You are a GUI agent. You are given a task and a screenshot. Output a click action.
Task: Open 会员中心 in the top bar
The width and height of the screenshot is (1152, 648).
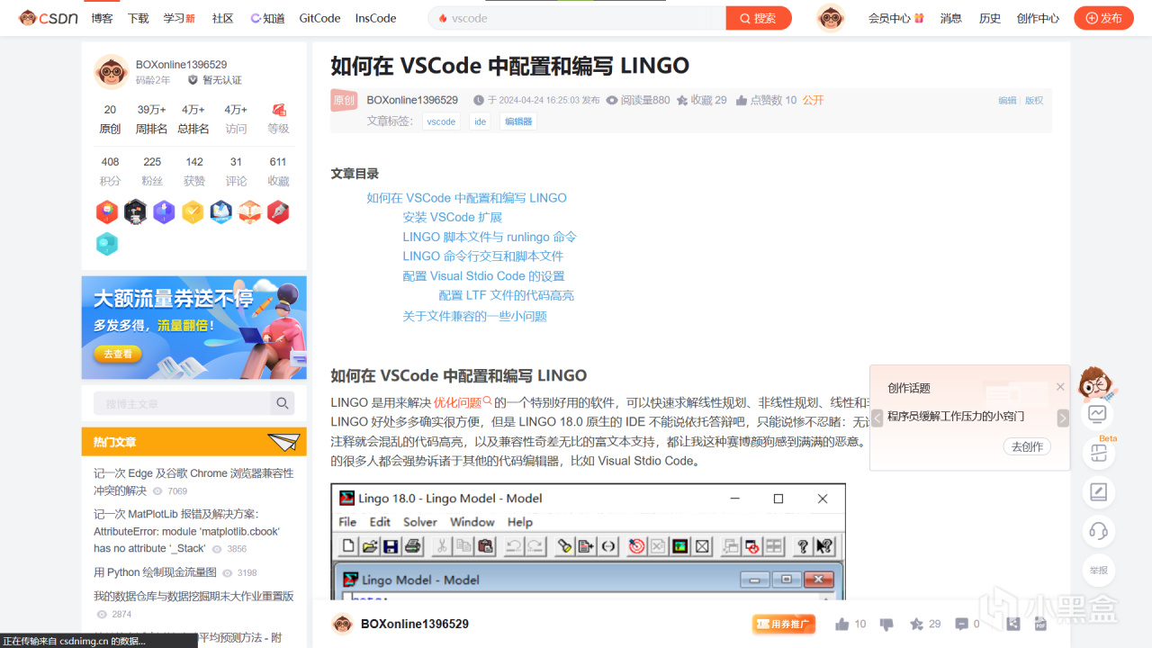(x=895, y=18)
